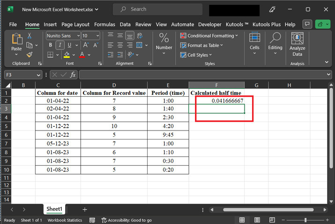
Task: Click Accessibility: Good to go status
Action: pyautogui.click(x=126, y=220)
